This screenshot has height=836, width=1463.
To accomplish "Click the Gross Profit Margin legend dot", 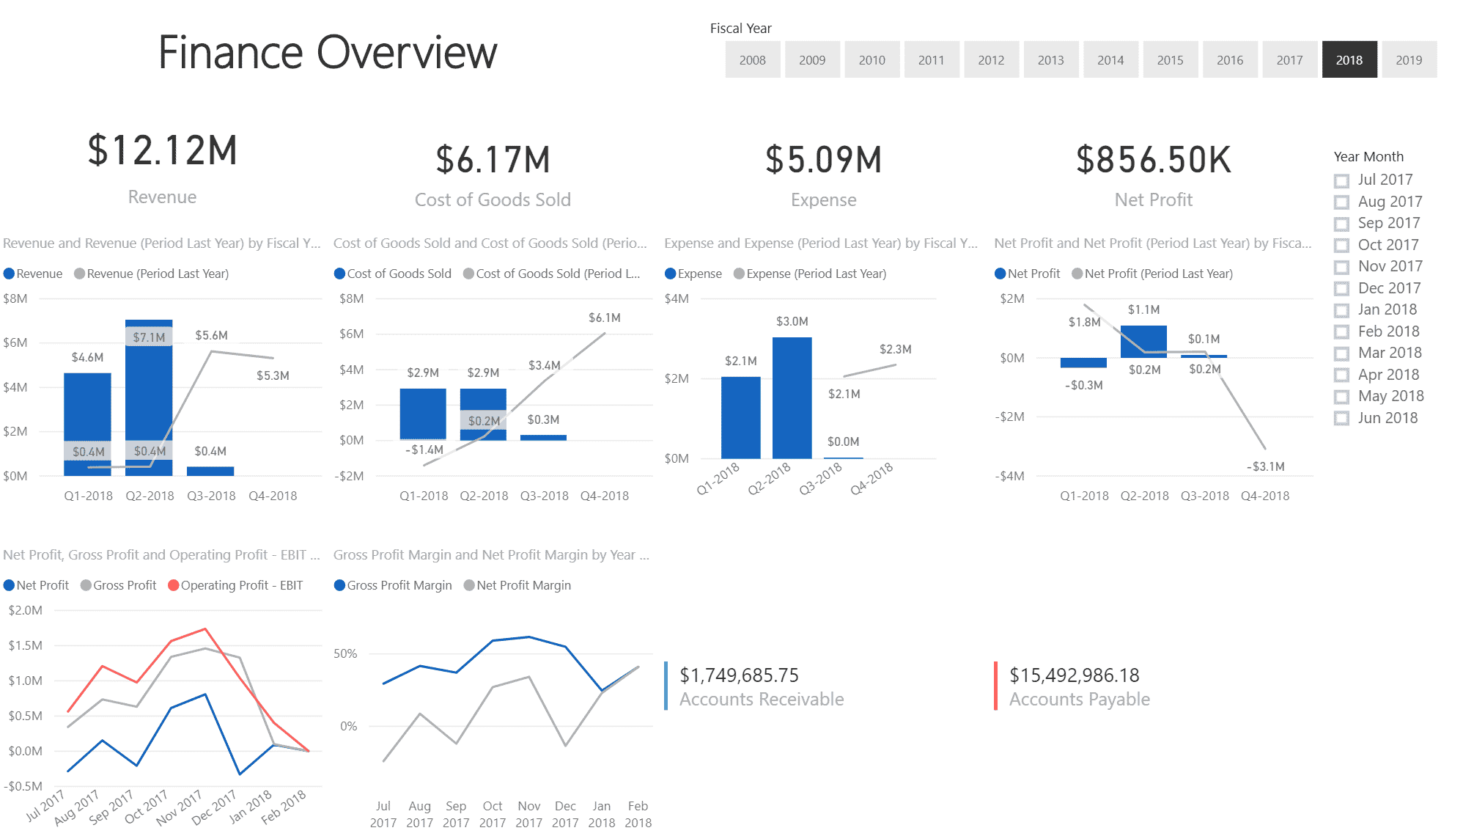I will tap(339, 585).
